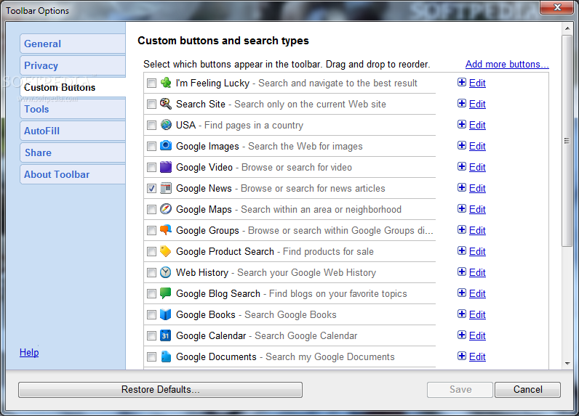Expand plus icon for Google Maps

462,208
